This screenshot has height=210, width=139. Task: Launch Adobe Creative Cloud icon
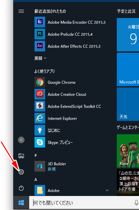(40, 94)
